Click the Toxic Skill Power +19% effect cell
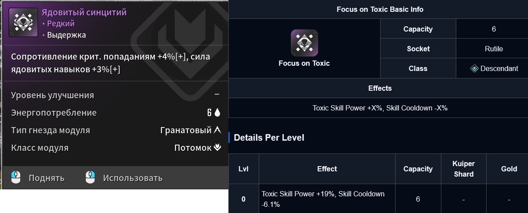Viewport: 528px width, 213px height. [323, 199]
